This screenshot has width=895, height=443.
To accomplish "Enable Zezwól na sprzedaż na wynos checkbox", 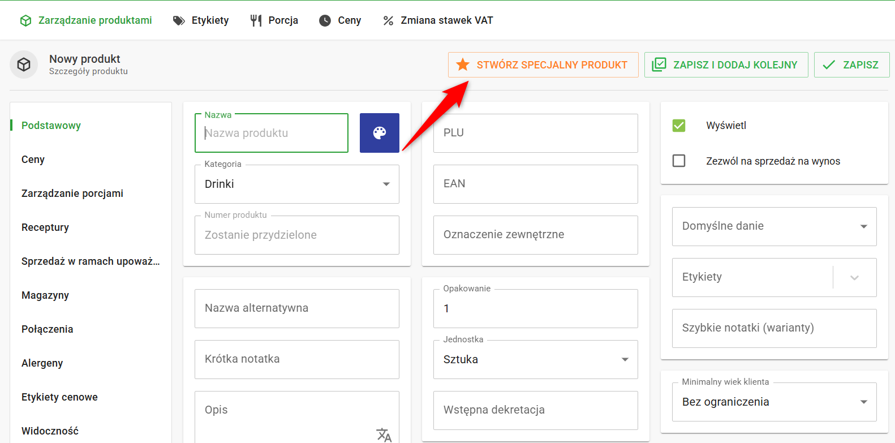I will (x=679, y=161).
